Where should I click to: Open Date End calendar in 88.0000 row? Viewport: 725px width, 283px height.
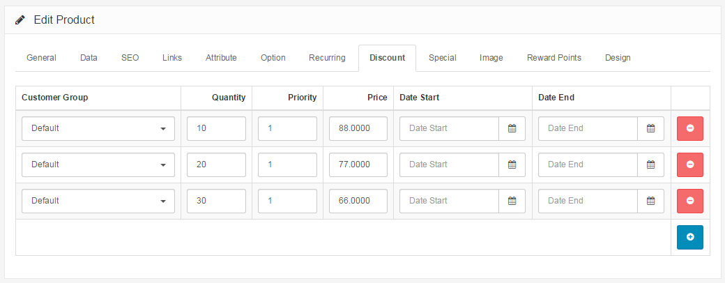(650, 128)
